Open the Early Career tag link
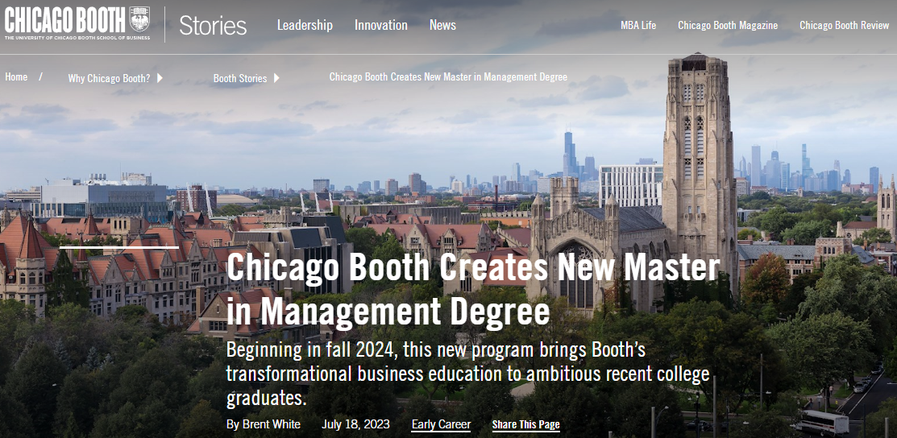The width and height of the screenshot is (897, 438). [441, 424]
